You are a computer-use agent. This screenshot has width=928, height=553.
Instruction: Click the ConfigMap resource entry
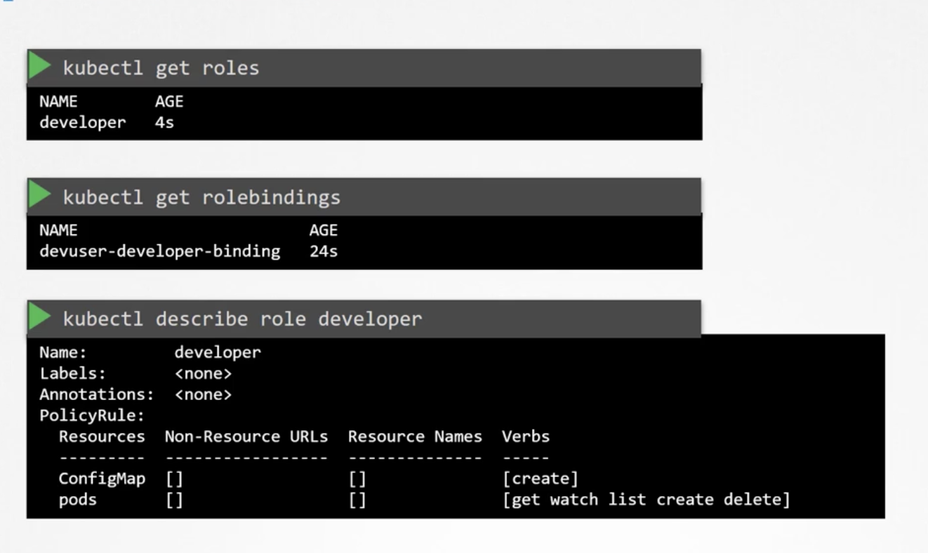(102, 479)
